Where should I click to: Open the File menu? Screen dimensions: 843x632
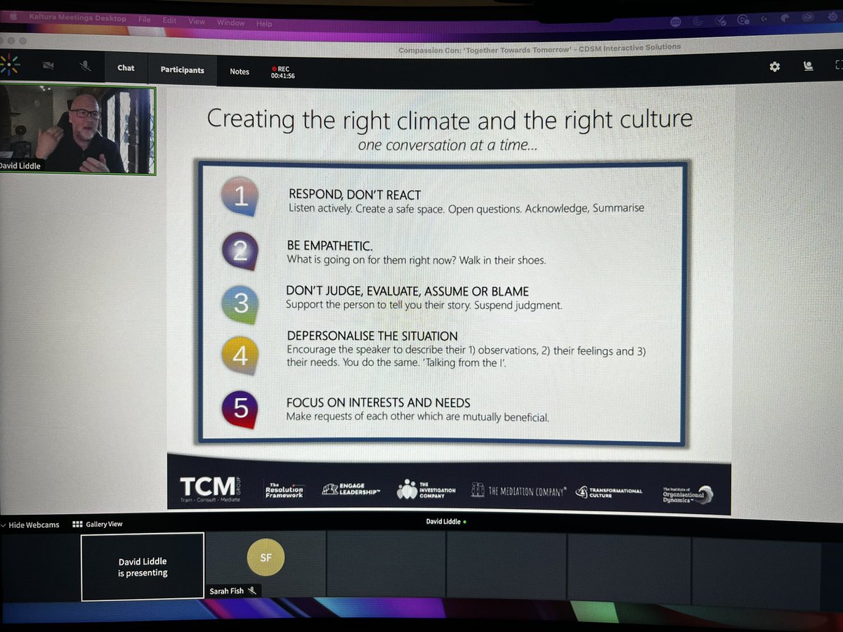pos(143,20)
